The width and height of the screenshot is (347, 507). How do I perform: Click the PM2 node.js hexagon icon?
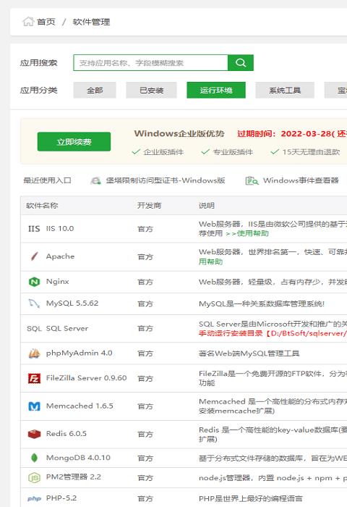(34, 477)
